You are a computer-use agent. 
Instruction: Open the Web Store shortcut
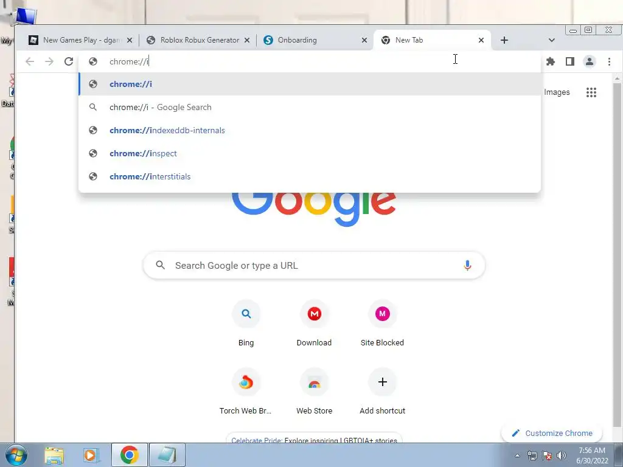[x=315, y=392]
